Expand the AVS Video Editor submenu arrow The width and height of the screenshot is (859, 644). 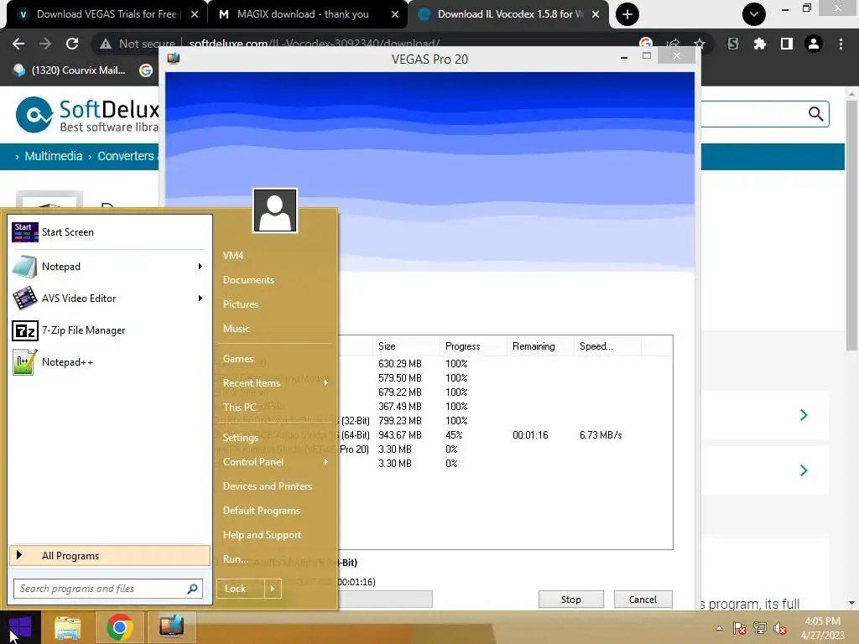(200, 298)
